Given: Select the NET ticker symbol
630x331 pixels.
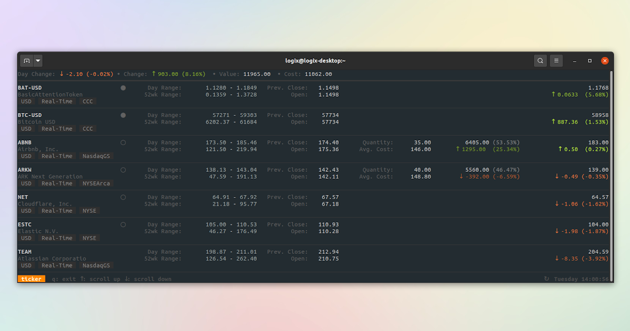Looking at the screenshot, I should tap(23, 197).
